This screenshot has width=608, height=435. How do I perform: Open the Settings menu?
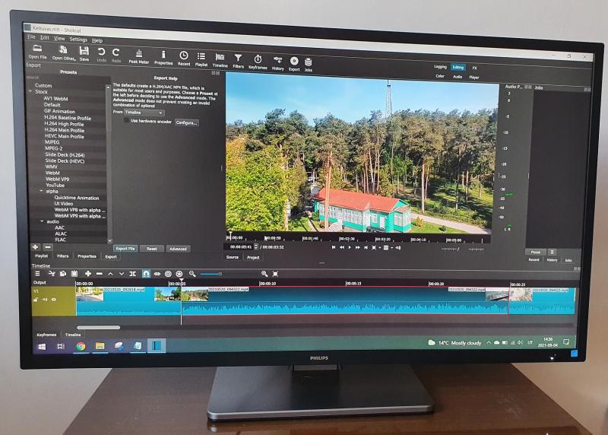pyautogui.click(x=78, y=40)
